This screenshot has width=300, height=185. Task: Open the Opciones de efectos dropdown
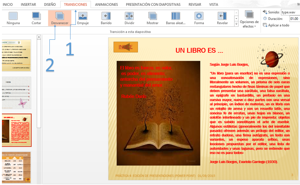[249, 20]
